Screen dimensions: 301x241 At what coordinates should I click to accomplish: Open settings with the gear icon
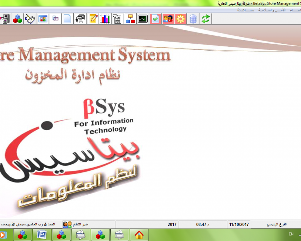(x=180, y=19)
